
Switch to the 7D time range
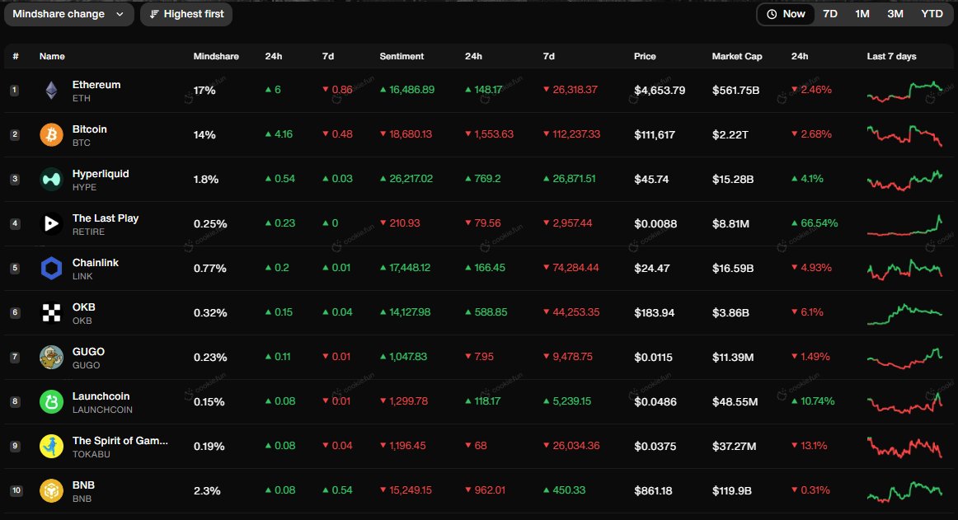tap(830, 14)
